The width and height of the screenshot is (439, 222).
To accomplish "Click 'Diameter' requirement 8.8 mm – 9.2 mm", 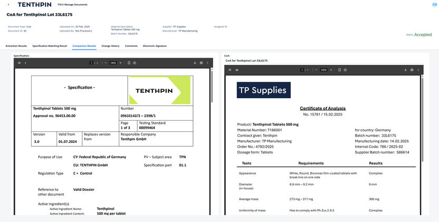I will click(301, 185).
